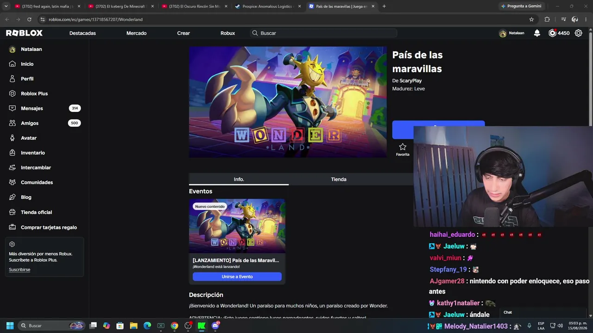This screenshot has height=333, width=593.
Task: Bookmark this page with the address bar star
Action: (531, 19)
